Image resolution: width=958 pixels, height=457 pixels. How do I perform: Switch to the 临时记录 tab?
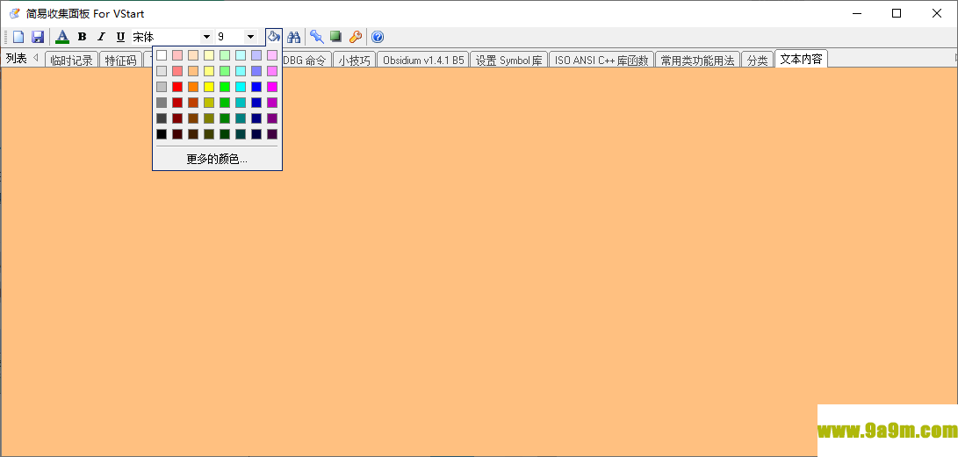pos(71,61)
